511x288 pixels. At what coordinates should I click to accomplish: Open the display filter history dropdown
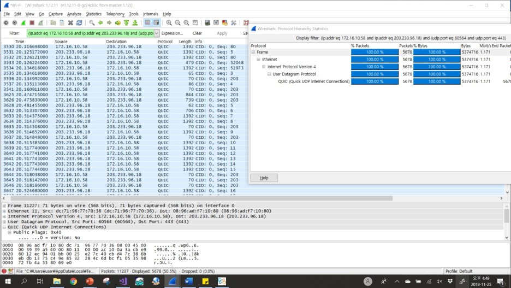coord(157,33)
